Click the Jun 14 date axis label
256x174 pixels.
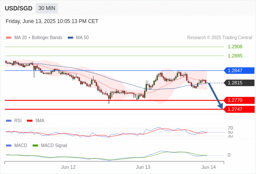click(209, 167)
